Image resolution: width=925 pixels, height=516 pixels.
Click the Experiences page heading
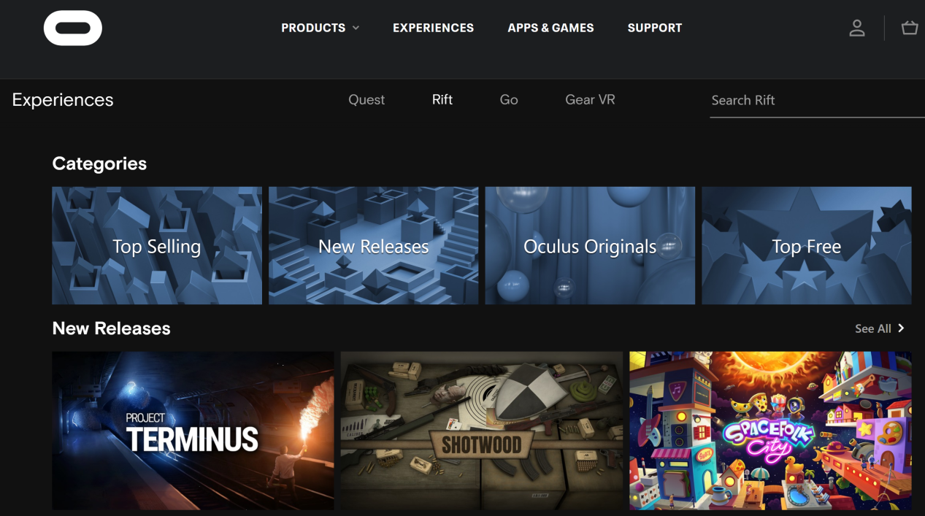[x=63, y=100]
